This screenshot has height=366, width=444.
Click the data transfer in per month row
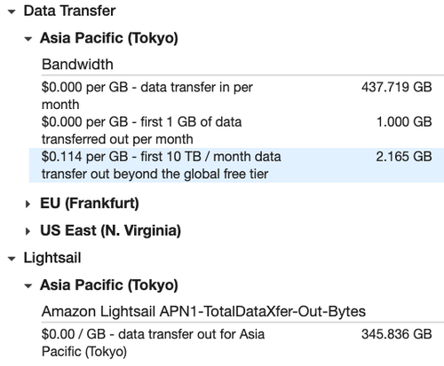pyautogui.click(x=236, y=96)
